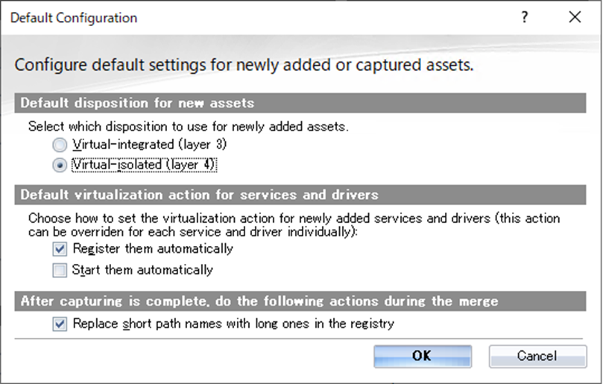
Task: Click the question mark help button
Action: (x=525, y=17)
